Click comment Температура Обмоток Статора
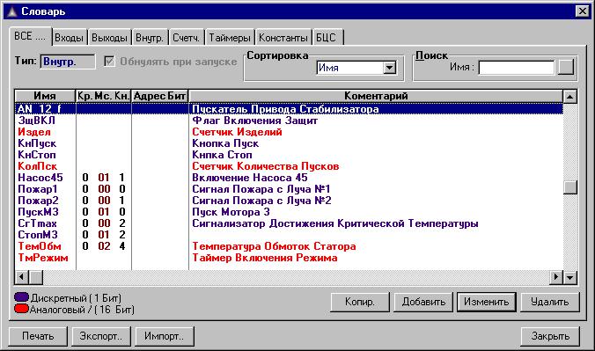This screenshot has height=351, width=595. point(274,246)
